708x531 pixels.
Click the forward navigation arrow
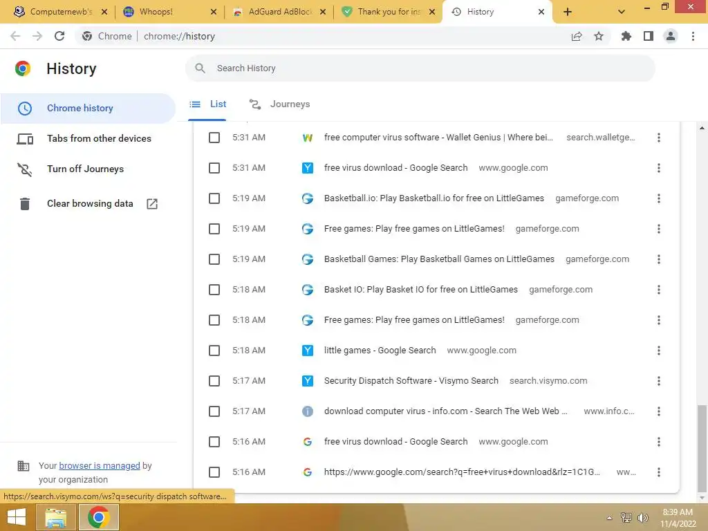point(37,36)
